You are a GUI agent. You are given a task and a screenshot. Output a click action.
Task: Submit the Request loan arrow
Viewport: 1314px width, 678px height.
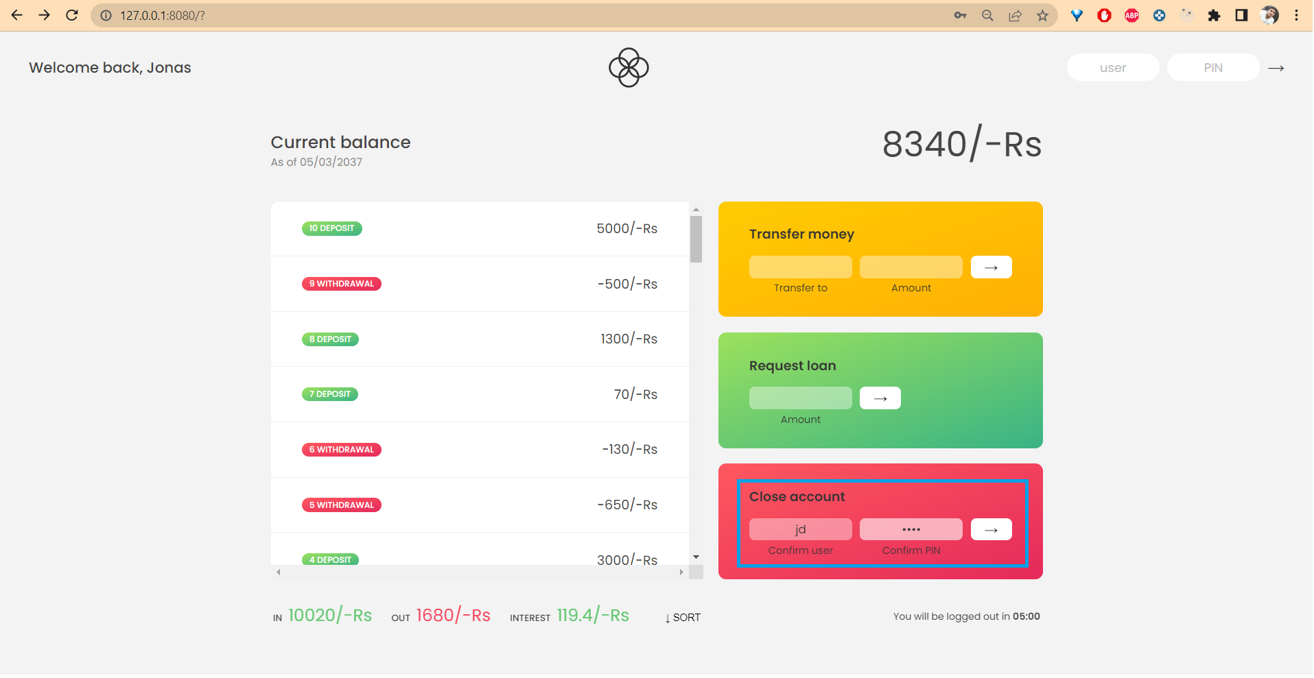(880, 398)
